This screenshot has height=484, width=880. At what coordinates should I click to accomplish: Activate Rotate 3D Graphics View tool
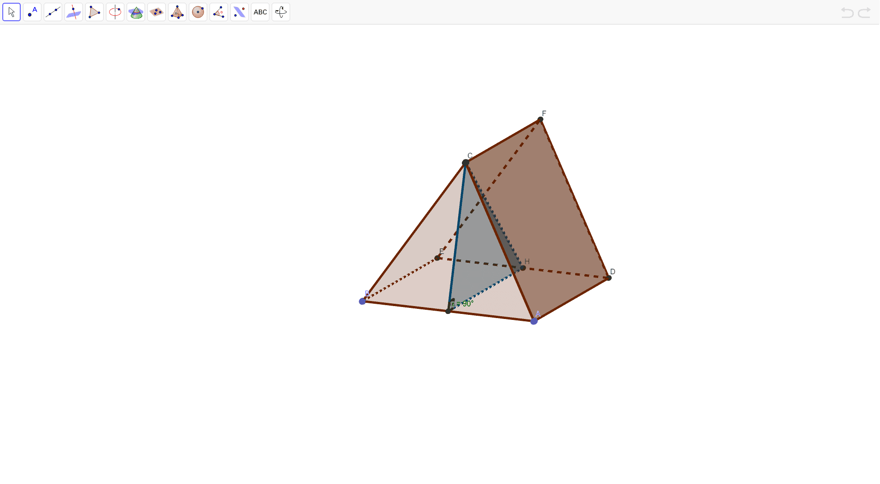pos(281,12)
